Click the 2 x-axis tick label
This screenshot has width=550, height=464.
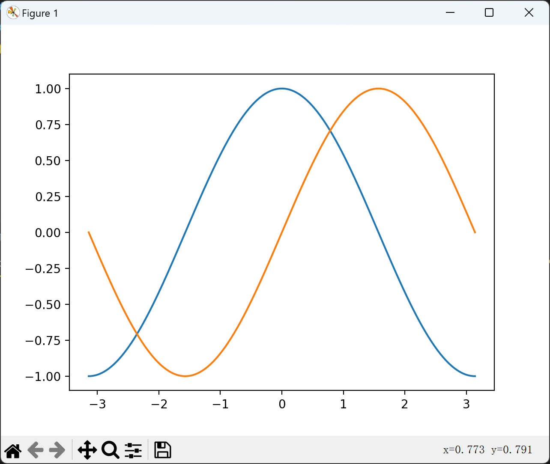[x=405, y=405]
